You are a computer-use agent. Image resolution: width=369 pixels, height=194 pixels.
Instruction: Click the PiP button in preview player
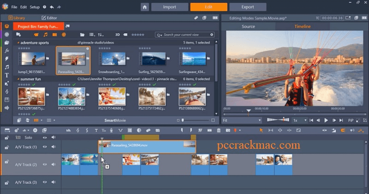[351, 120]
